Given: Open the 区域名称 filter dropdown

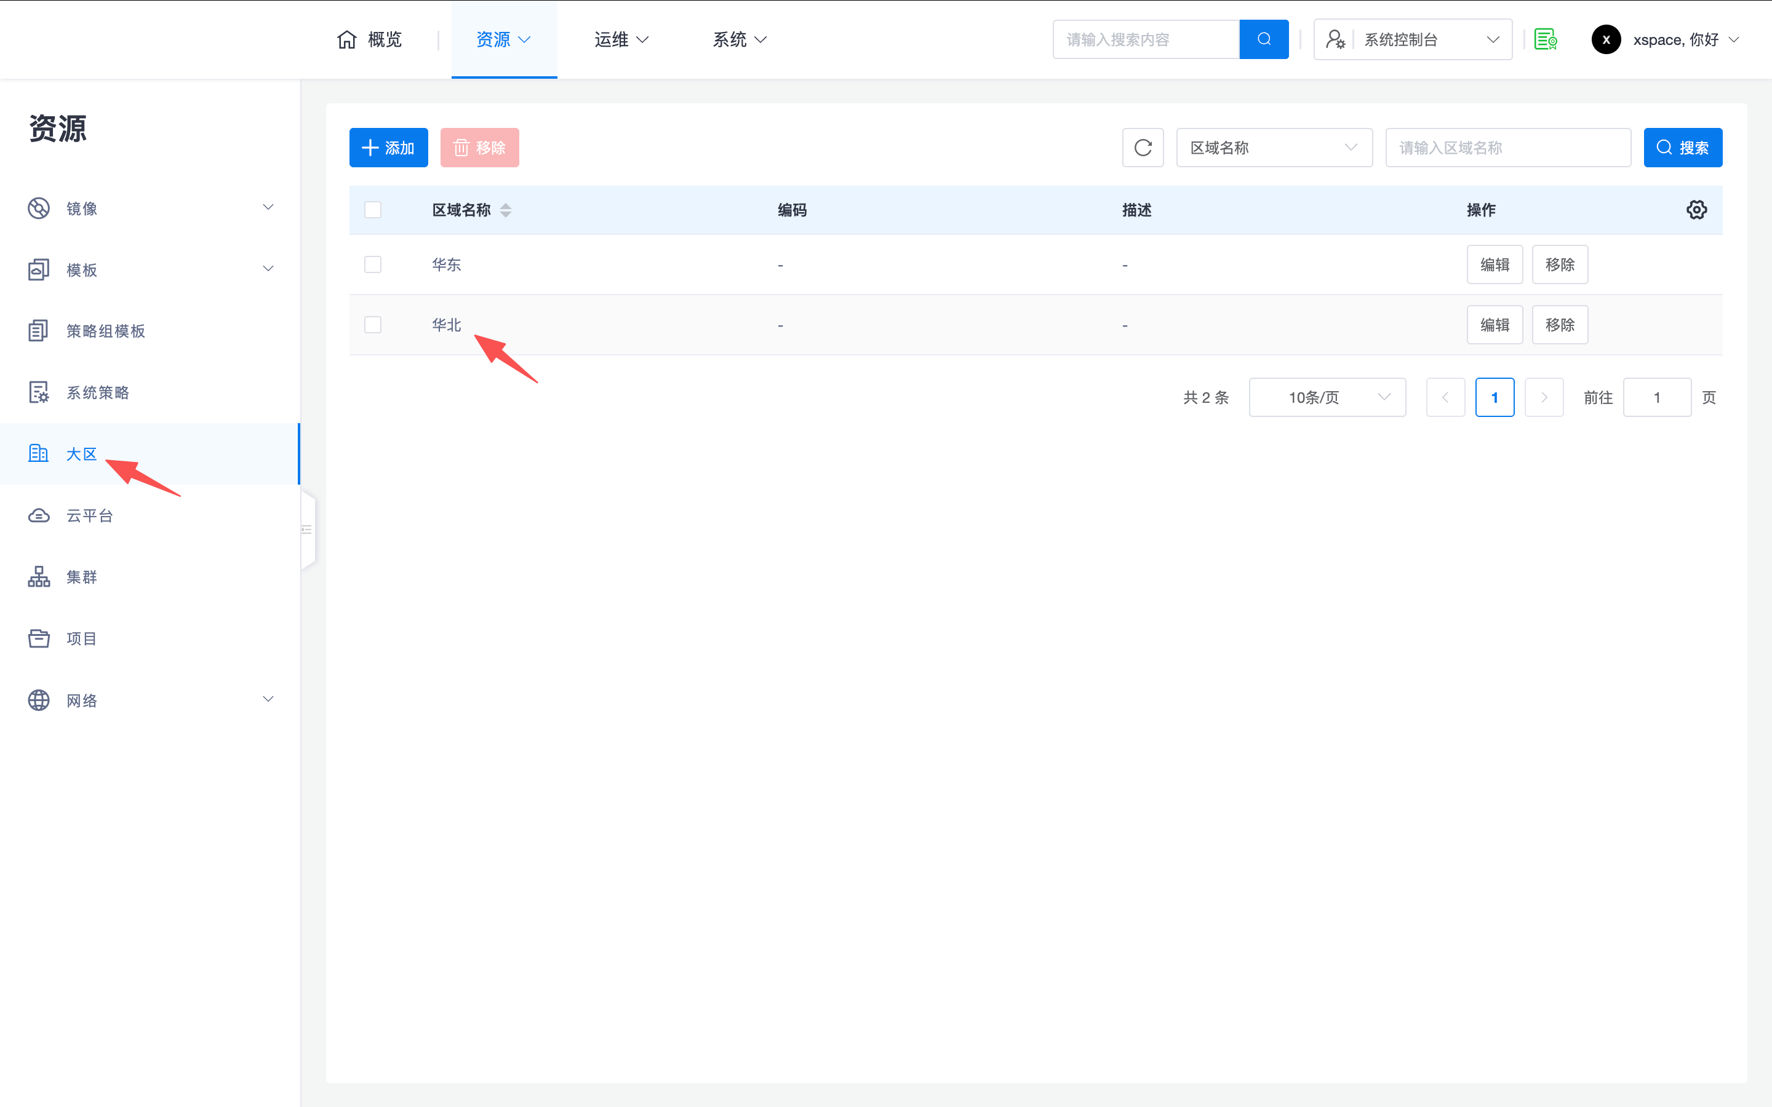Looking at the screenshot, I should click(x=1274, y=147).
